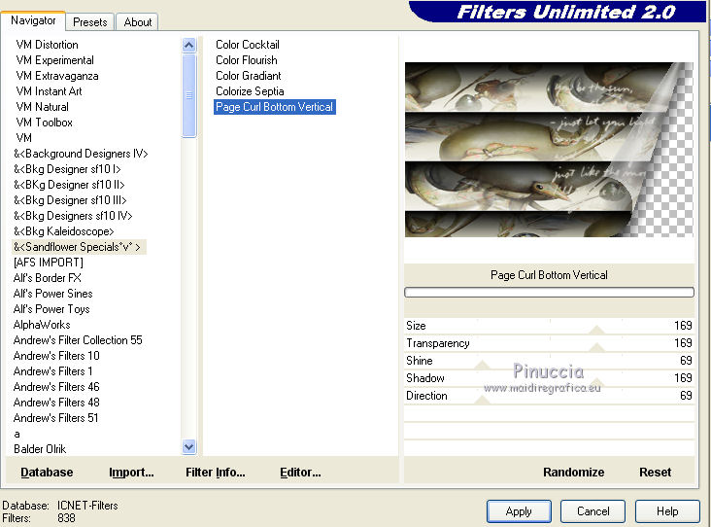Select VM Distortion category

pos(48,45)
